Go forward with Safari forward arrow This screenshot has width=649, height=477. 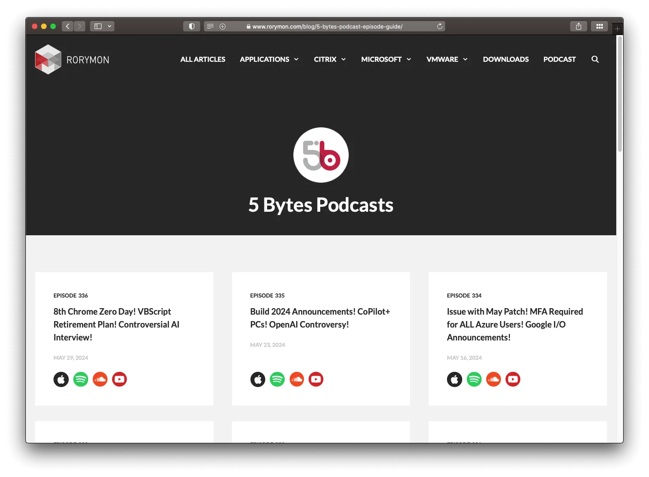79,26
